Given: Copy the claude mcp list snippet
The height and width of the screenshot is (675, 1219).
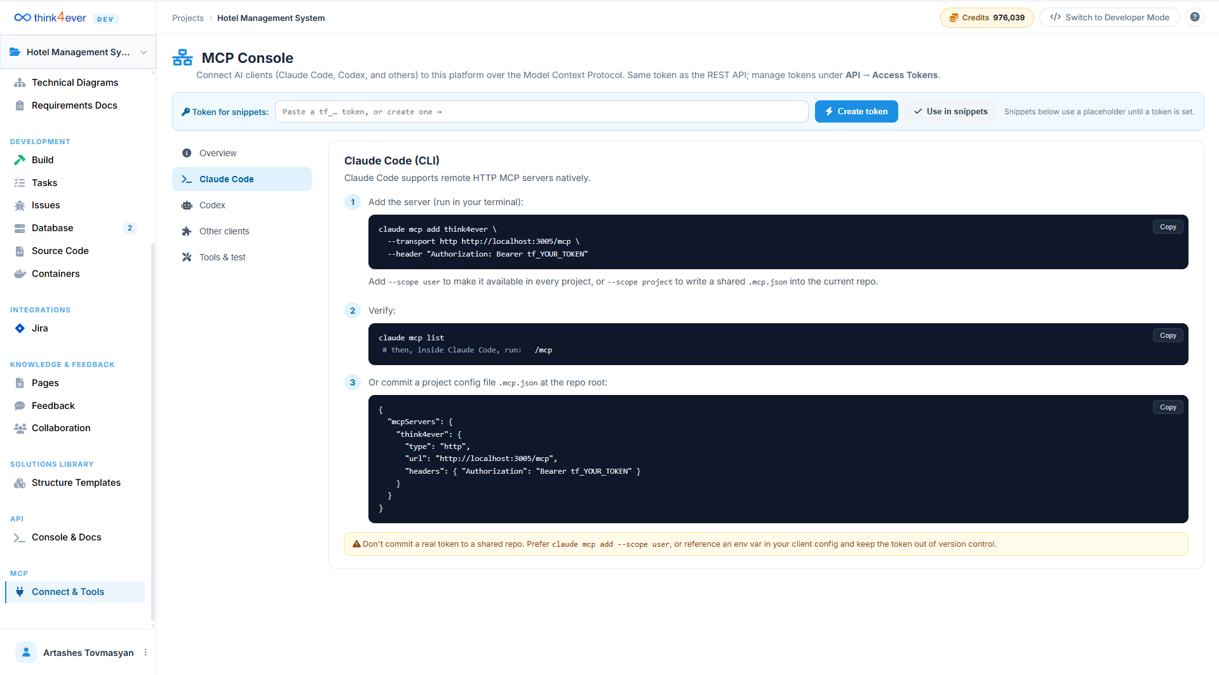Looking at the screenshot, I should [1168, 335].
